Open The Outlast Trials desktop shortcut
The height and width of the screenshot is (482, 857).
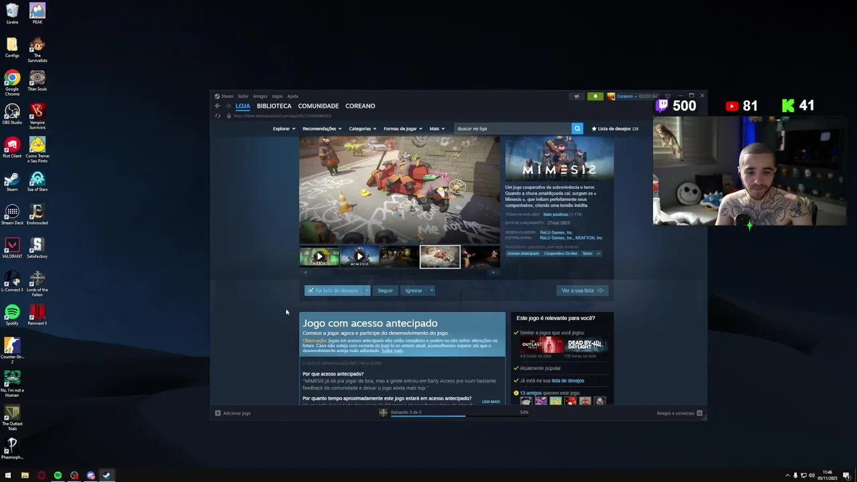(x=12, y=418)
